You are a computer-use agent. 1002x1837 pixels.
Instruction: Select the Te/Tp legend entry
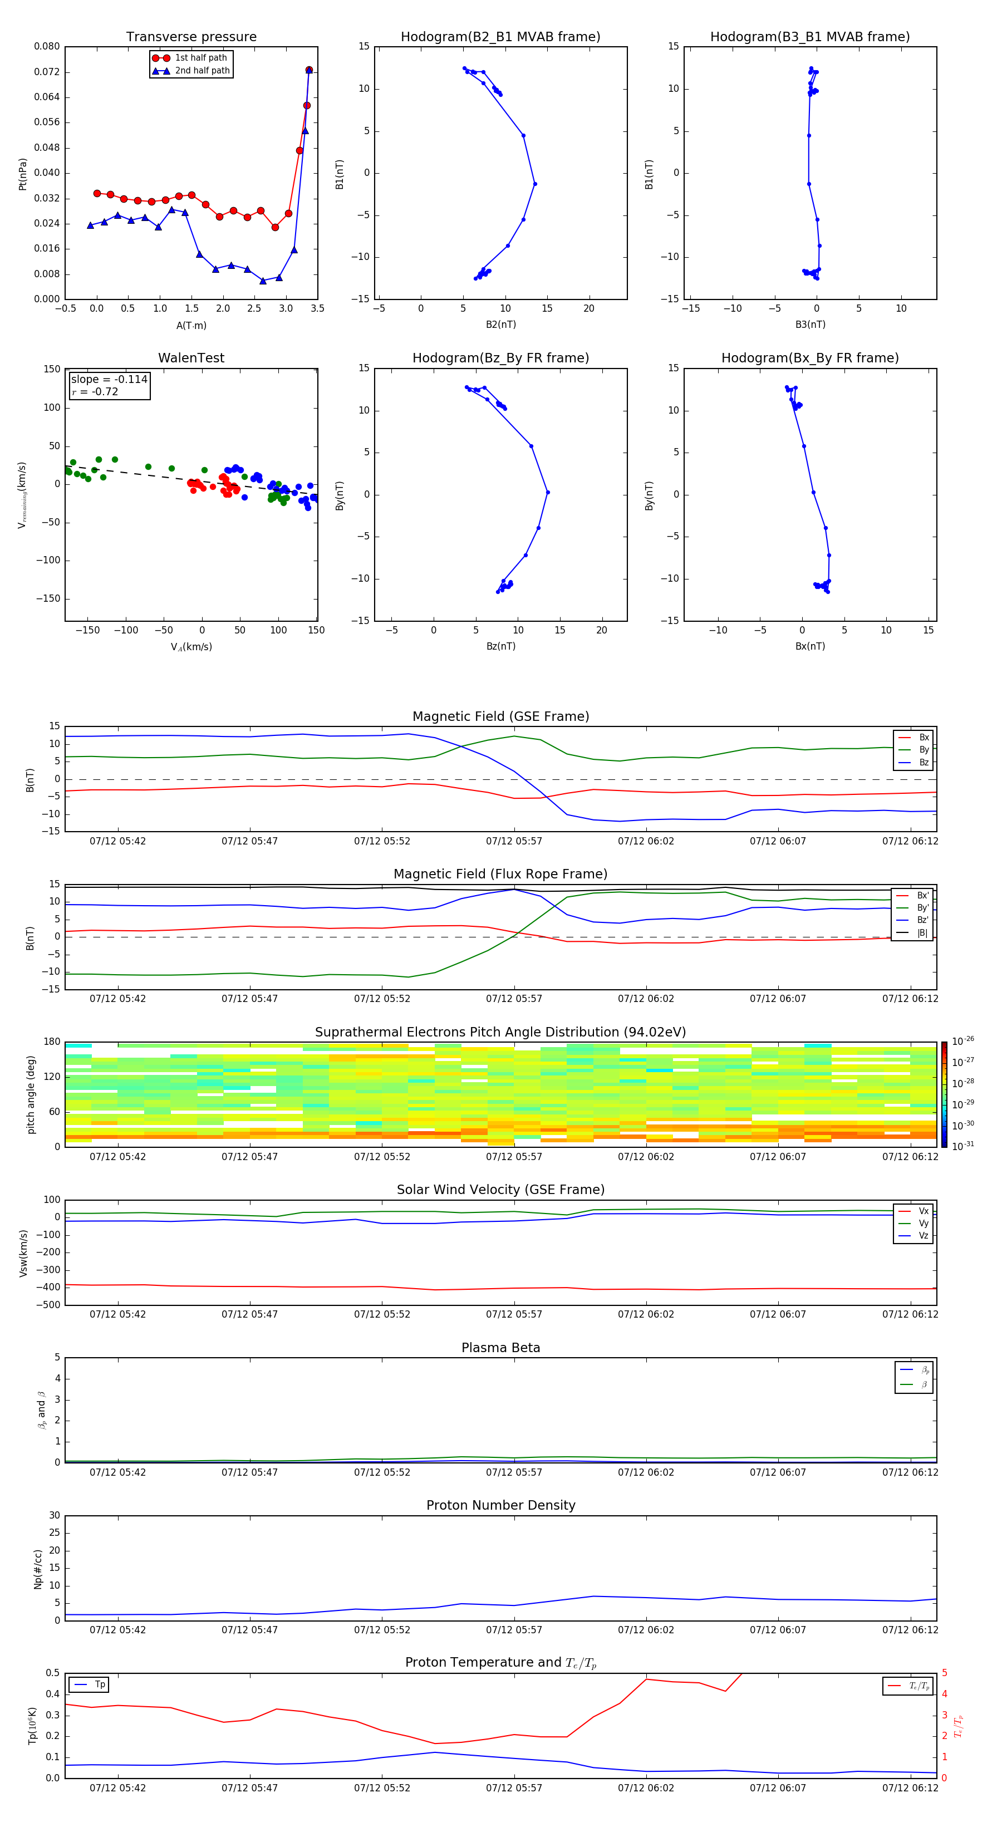908,1686
